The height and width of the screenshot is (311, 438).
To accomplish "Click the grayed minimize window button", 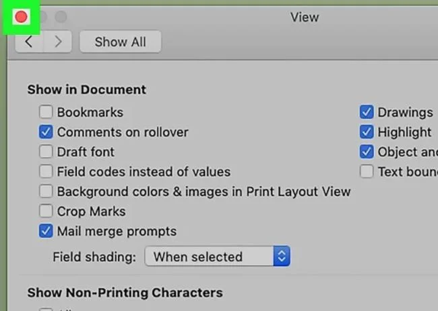I will [x=43, y=17].
